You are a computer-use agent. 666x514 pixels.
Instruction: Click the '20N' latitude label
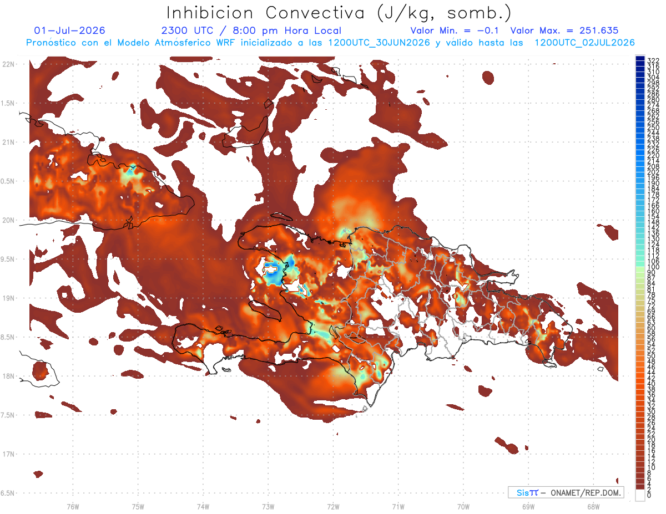click(8, 220)
